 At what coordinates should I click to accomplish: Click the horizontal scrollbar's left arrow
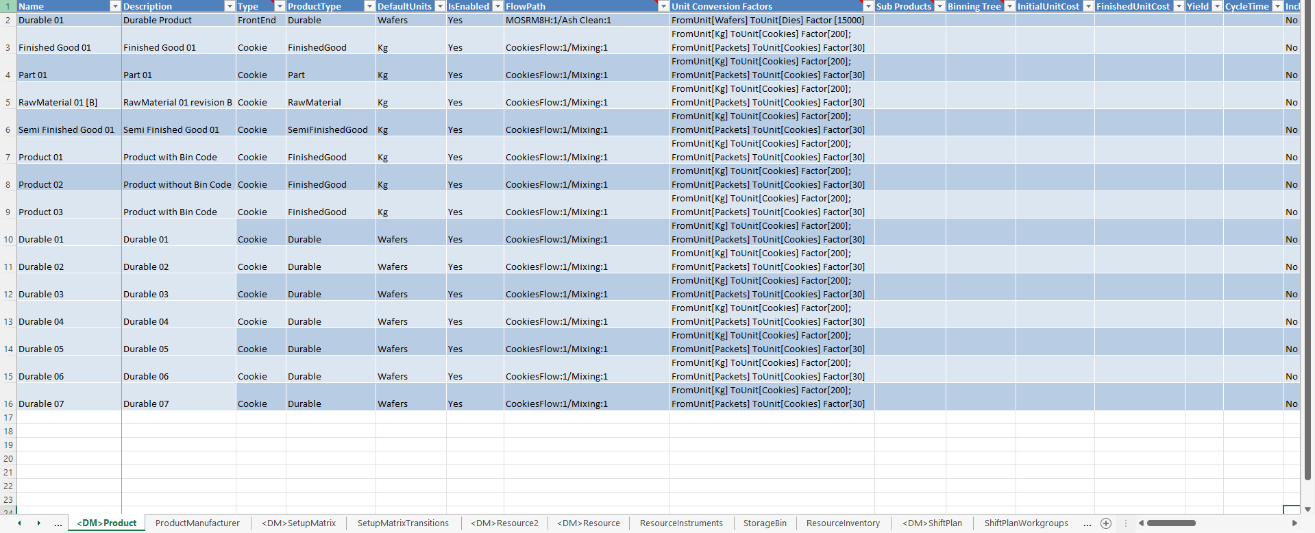click(1141, 523)
